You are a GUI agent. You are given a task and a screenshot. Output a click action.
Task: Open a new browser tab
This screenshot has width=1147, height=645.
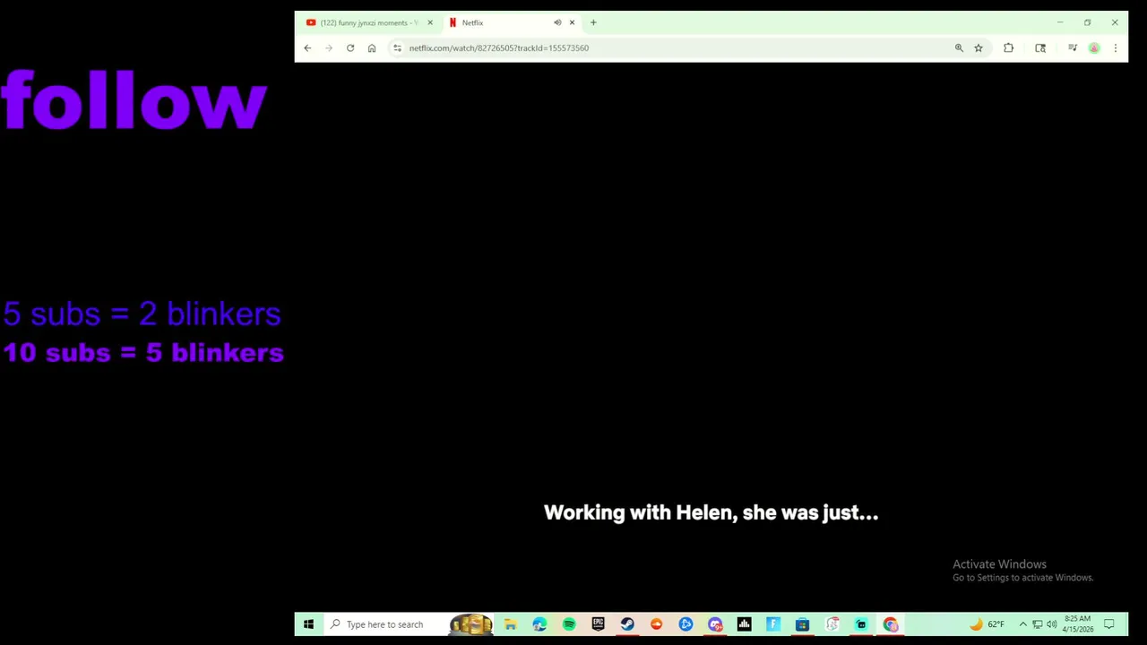[593, 22]
